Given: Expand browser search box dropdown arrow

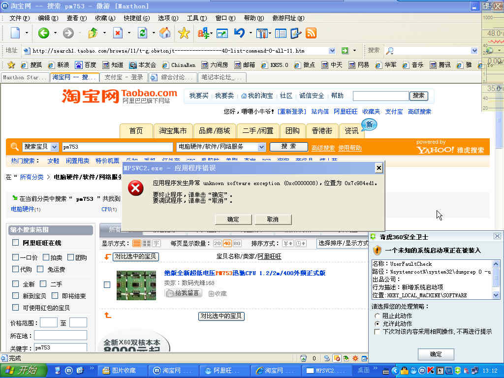Looking at the screenshot, I should pyautogui.click(x=474, y=51).
